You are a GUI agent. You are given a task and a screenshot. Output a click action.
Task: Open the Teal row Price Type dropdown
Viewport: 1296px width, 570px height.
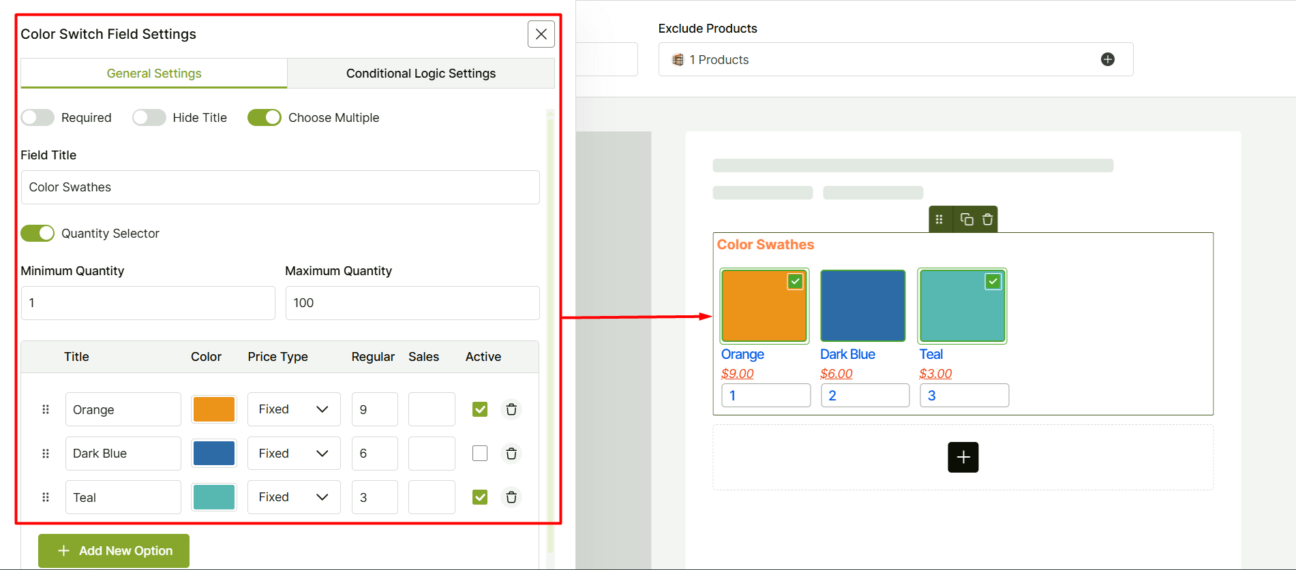(x=293, y=497)
